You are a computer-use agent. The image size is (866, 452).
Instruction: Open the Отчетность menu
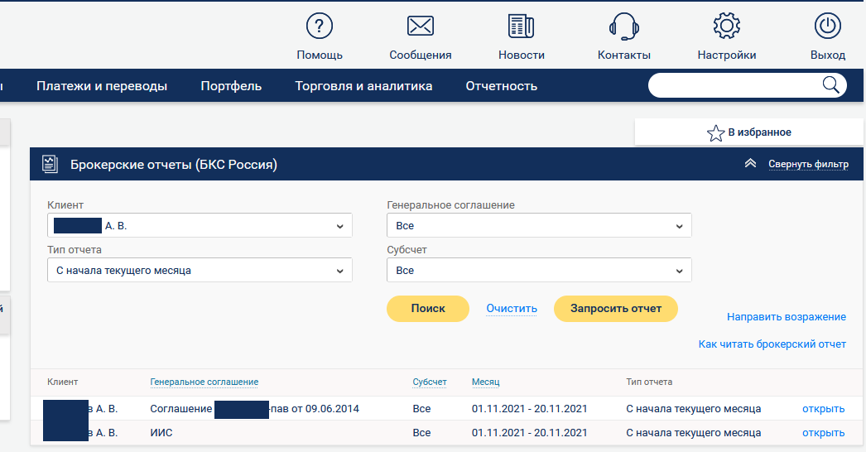(x=501, y=86)
